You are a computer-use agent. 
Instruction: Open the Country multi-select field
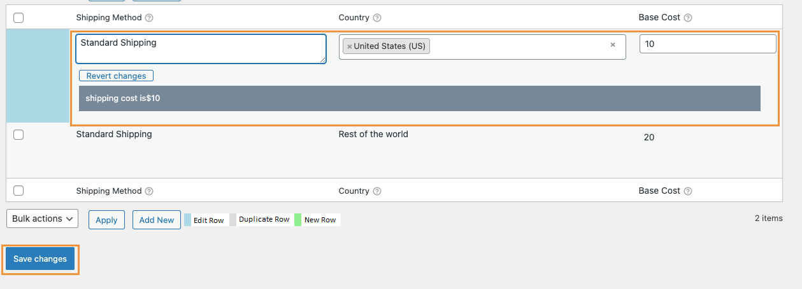516,46
